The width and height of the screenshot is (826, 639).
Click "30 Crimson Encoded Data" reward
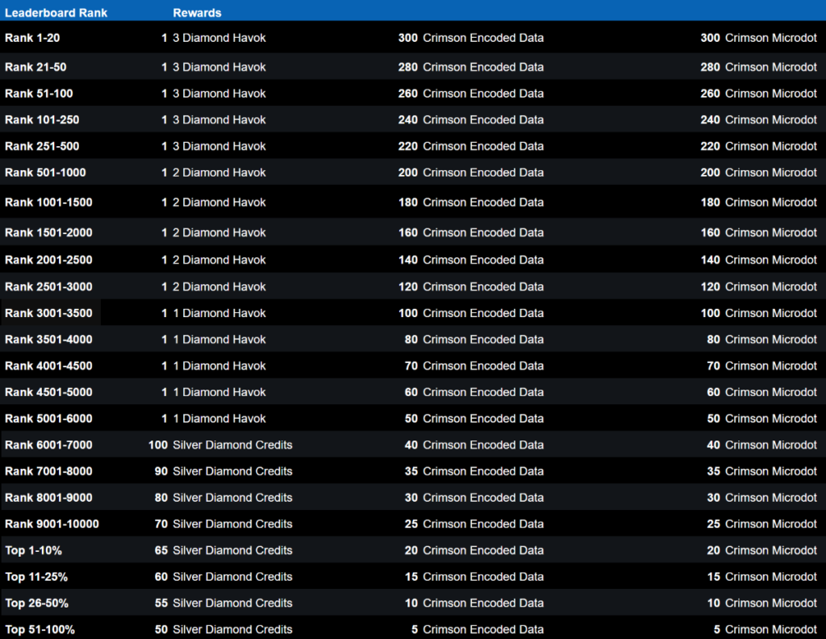coord(474,498)
